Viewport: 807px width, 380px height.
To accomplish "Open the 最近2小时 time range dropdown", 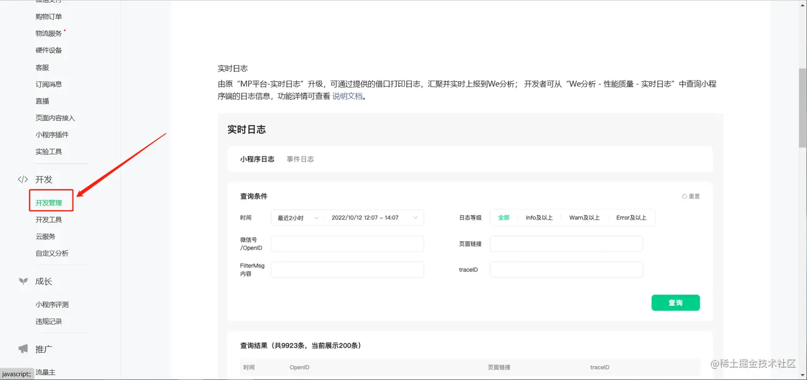I will pyautogui.click(x=296, y=218).
